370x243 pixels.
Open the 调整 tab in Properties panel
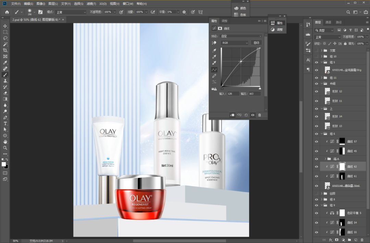[x=224, y=21]
